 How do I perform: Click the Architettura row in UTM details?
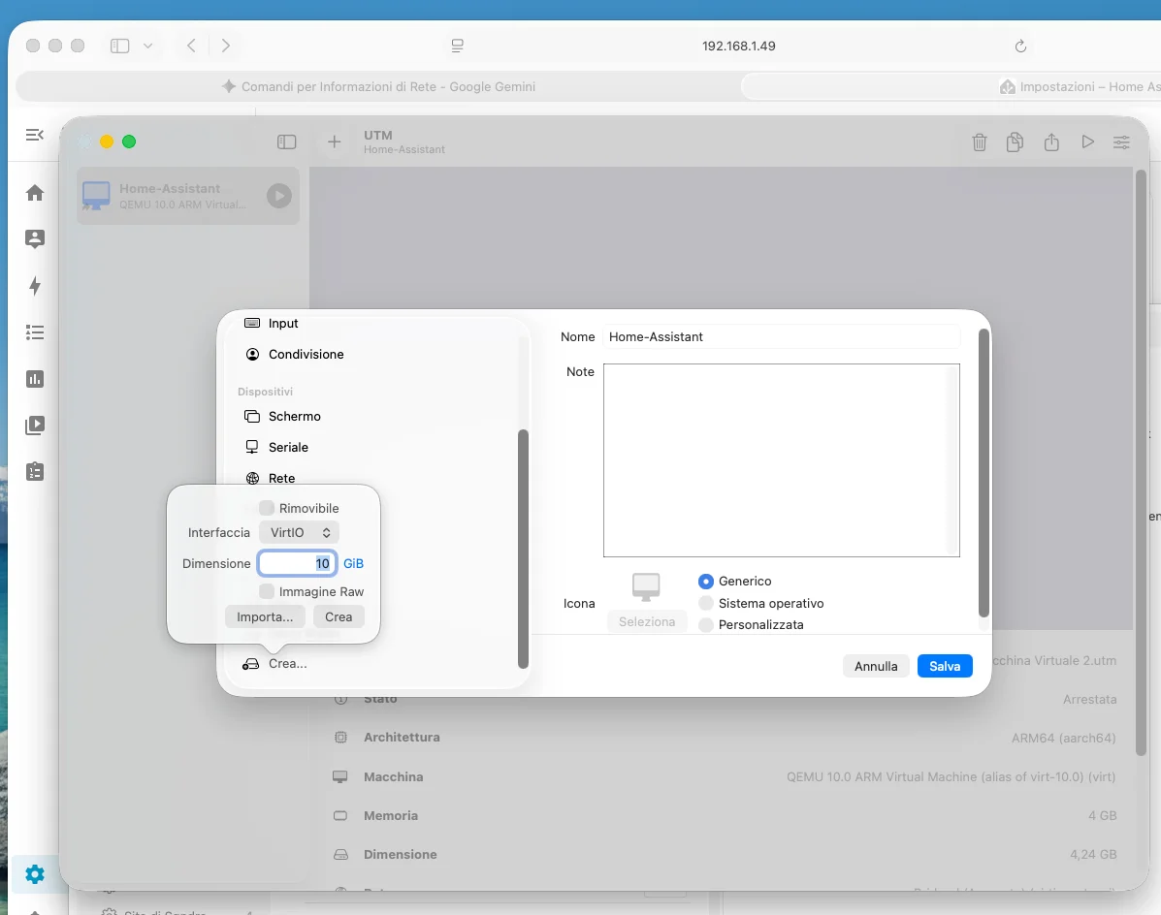click(725, 738)
